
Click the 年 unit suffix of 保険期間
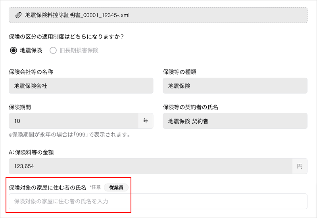point(146,121)
